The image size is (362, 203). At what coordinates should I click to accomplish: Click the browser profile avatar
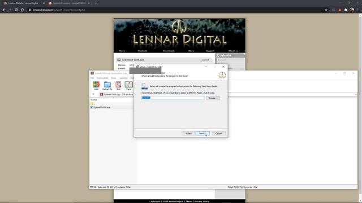click(x=352, y=10)
